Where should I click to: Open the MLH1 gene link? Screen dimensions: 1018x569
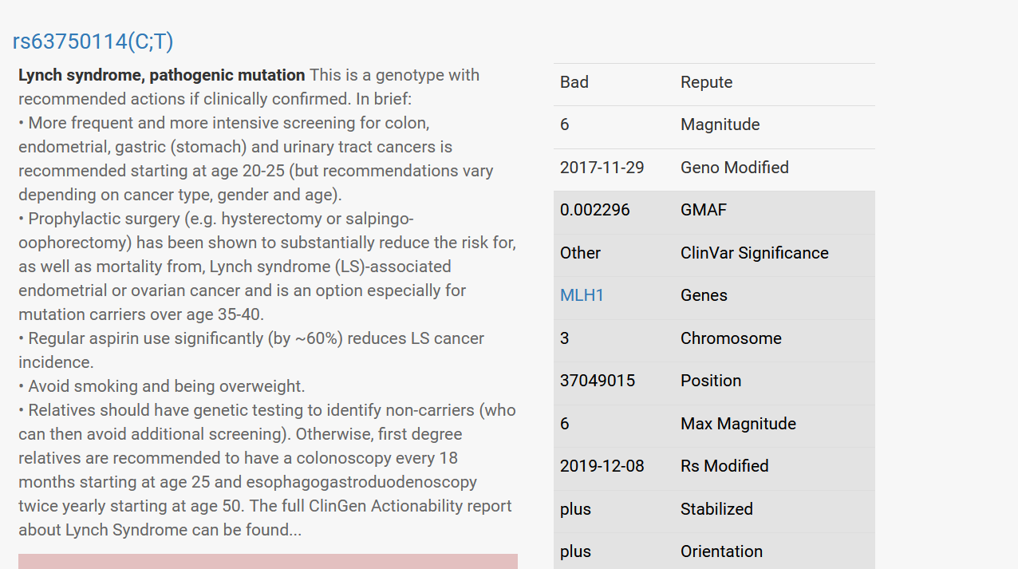click(x=582, y=295)
